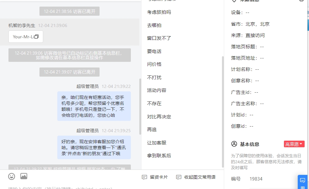Select quick reply 活动内容

click(x=157, y=90)
